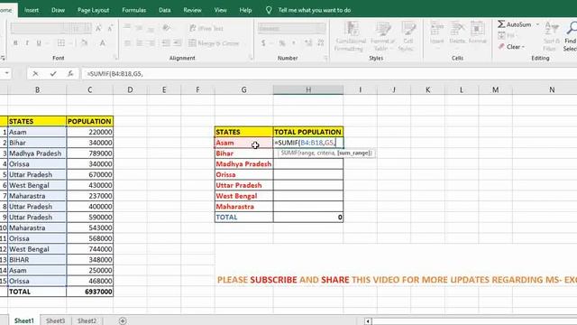577x325 pixels.
Task: Open the Draw ribbon tab
Action: pos(58,10)
